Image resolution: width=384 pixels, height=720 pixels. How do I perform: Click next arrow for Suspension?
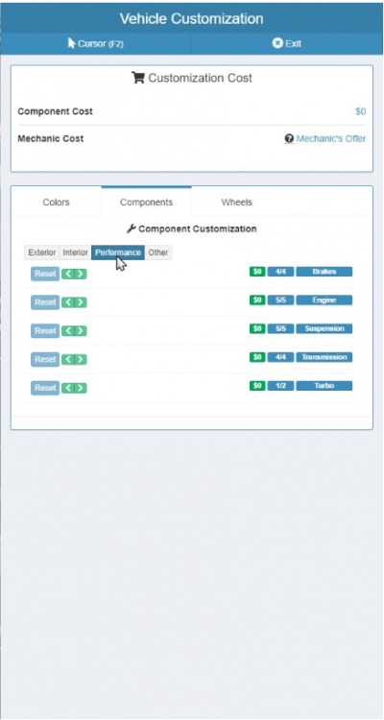(x=81, y=330)
